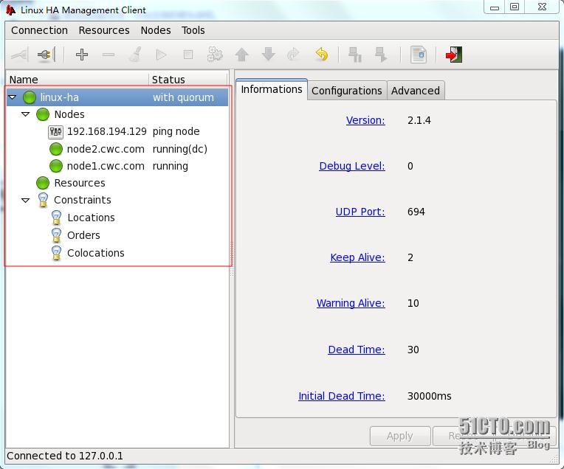Screen dimensions: 564x469
Task: Click the version value '2.1.4'
Action: 419,120
